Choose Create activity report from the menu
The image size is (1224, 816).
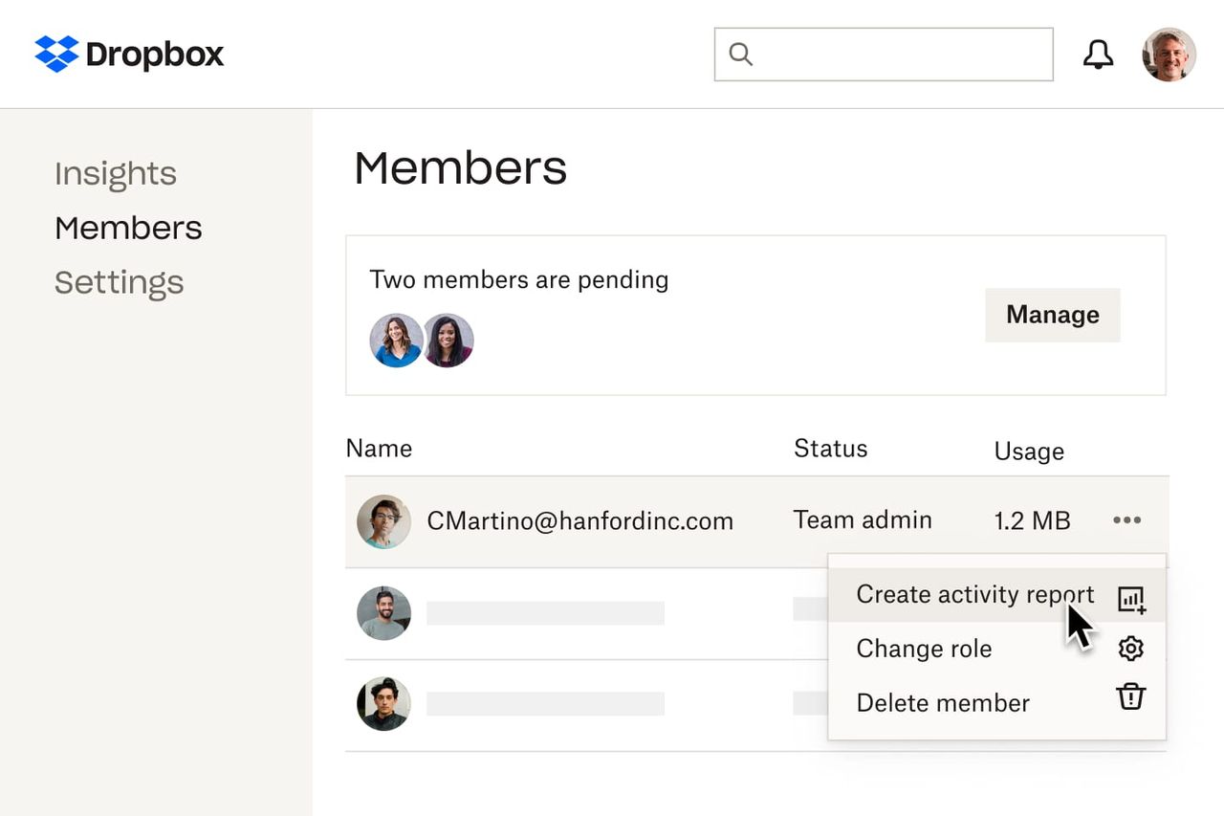(973, 594)
